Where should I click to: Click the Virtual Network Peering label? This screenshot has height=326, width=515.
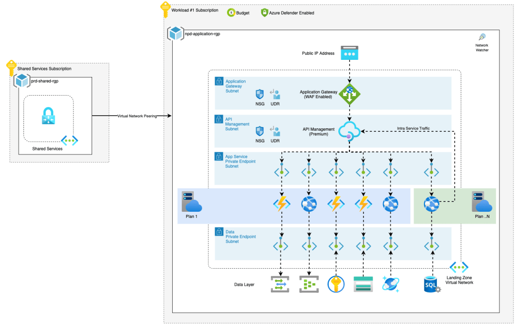pyautogui.click(x=137, y=116)
